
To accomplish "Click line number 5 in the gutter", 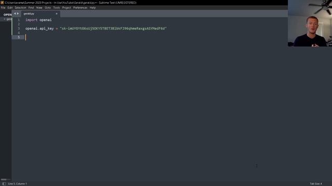I will coord(19,37).
